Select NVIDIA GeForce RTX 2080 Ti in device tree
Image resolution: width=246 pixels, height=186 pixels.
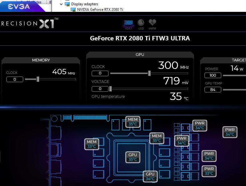click(100, 10)
